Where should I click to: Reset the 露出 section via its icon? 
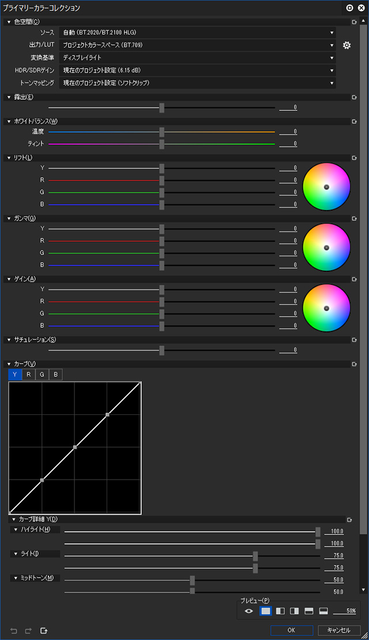(x=355, y=98)
